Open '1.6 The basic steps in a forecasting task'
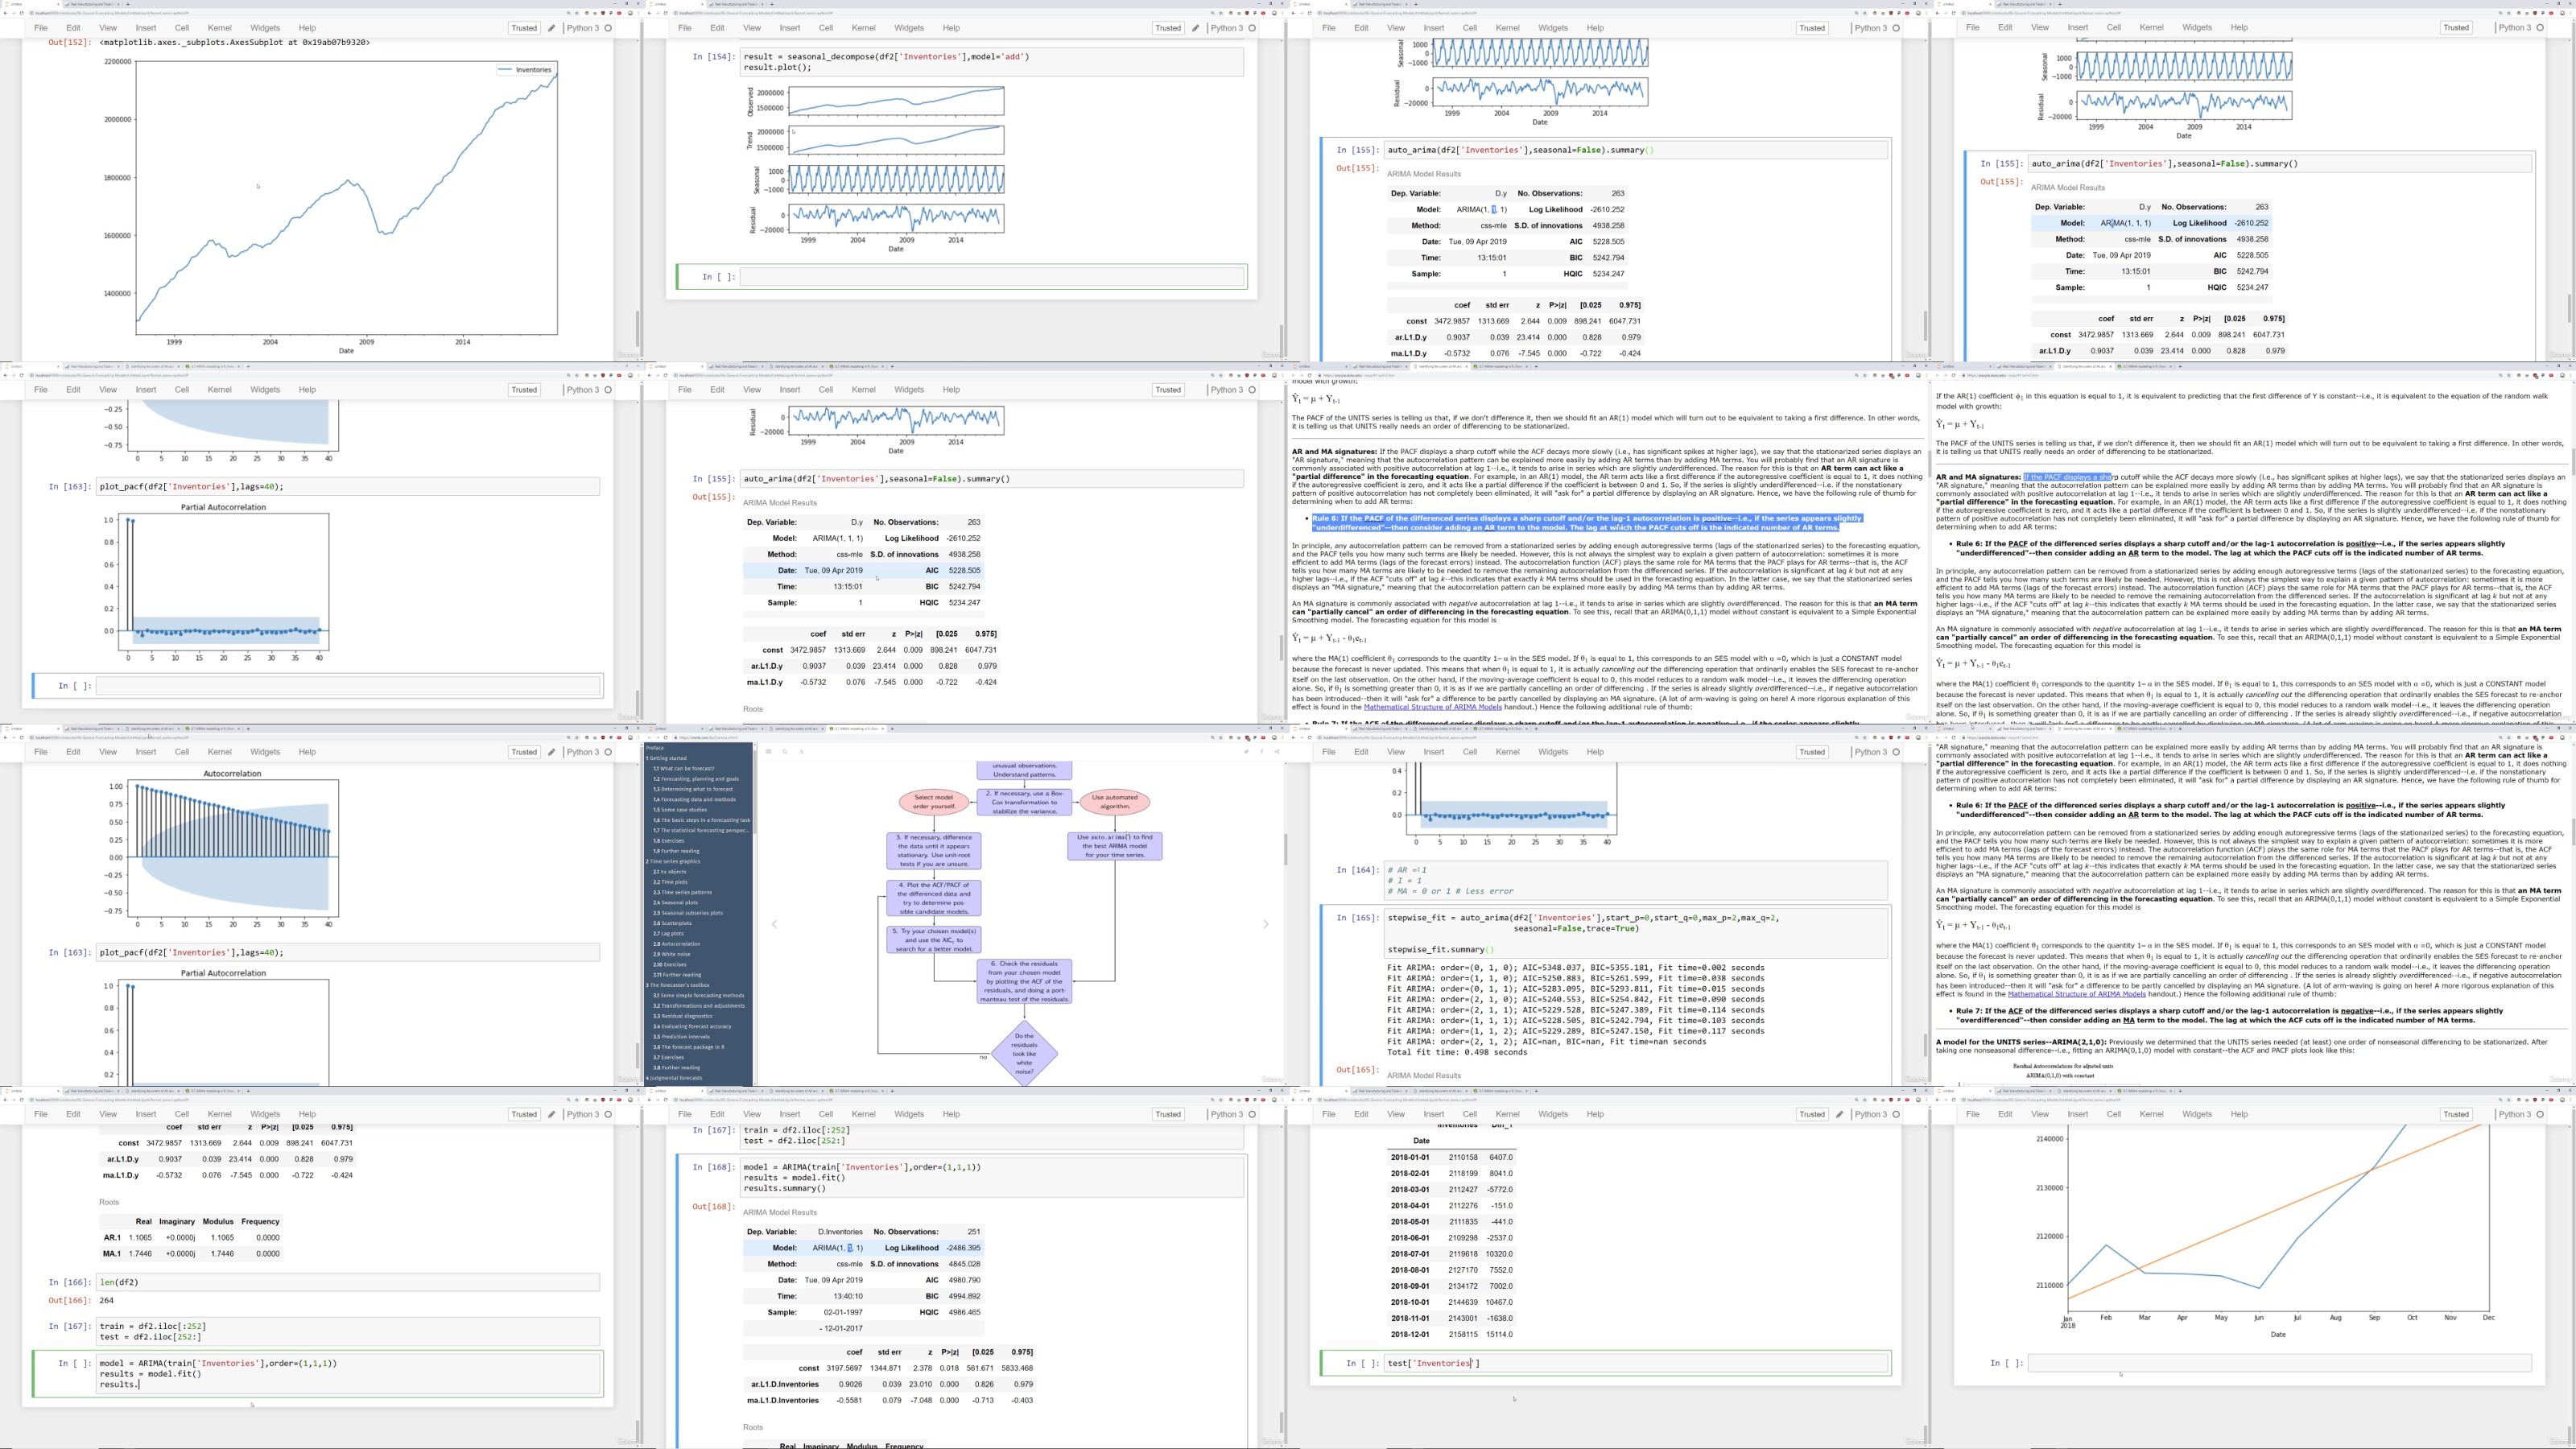Screen dimensions: 2576x1449 coord(702,820)
